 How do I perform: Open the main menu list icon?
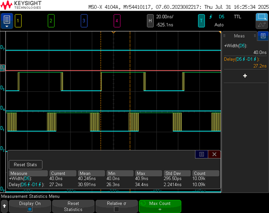tap(7, 21)
